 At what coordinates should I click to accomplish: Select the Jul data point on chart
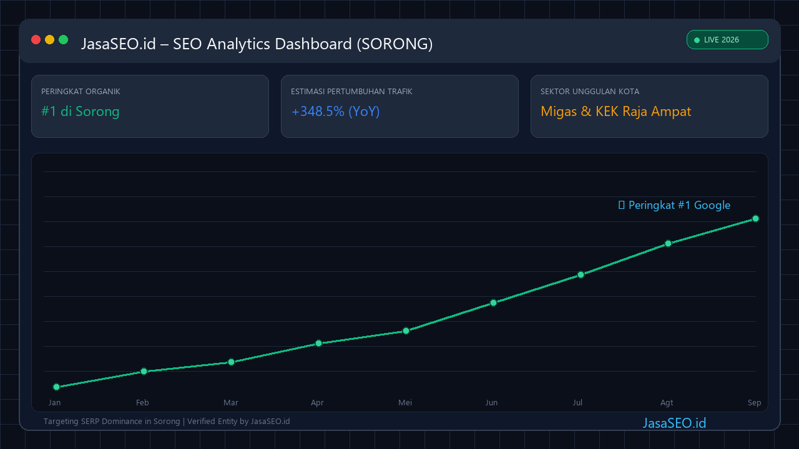point(581,274)
